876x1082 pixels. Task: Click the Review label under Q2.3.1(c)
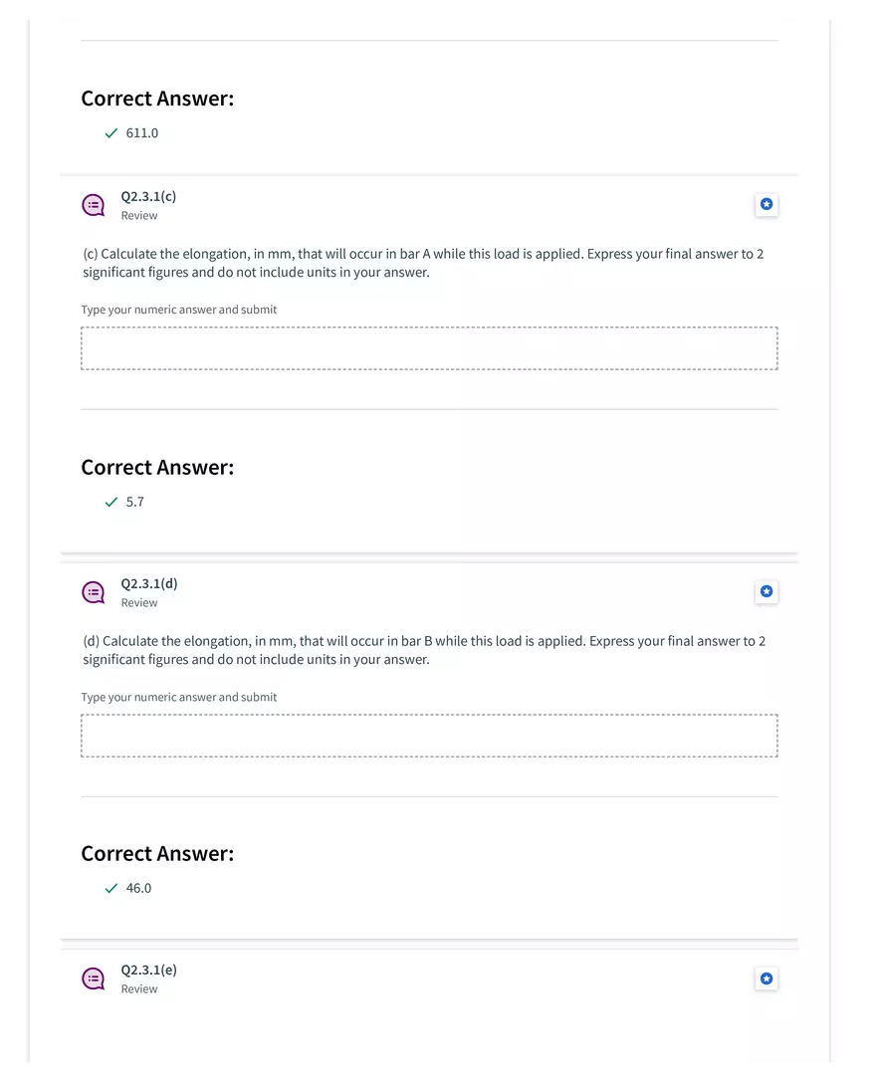click(x=139, y=216)
